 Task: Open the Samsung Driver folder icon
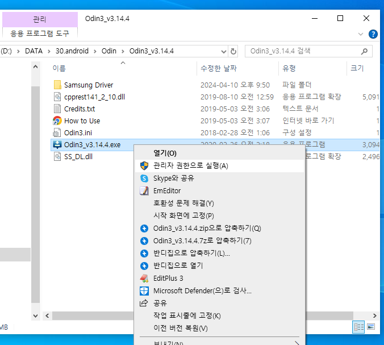tap(57, 85)
